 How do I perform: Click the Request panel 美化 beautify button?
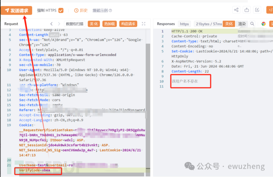(x=94, y=24)
